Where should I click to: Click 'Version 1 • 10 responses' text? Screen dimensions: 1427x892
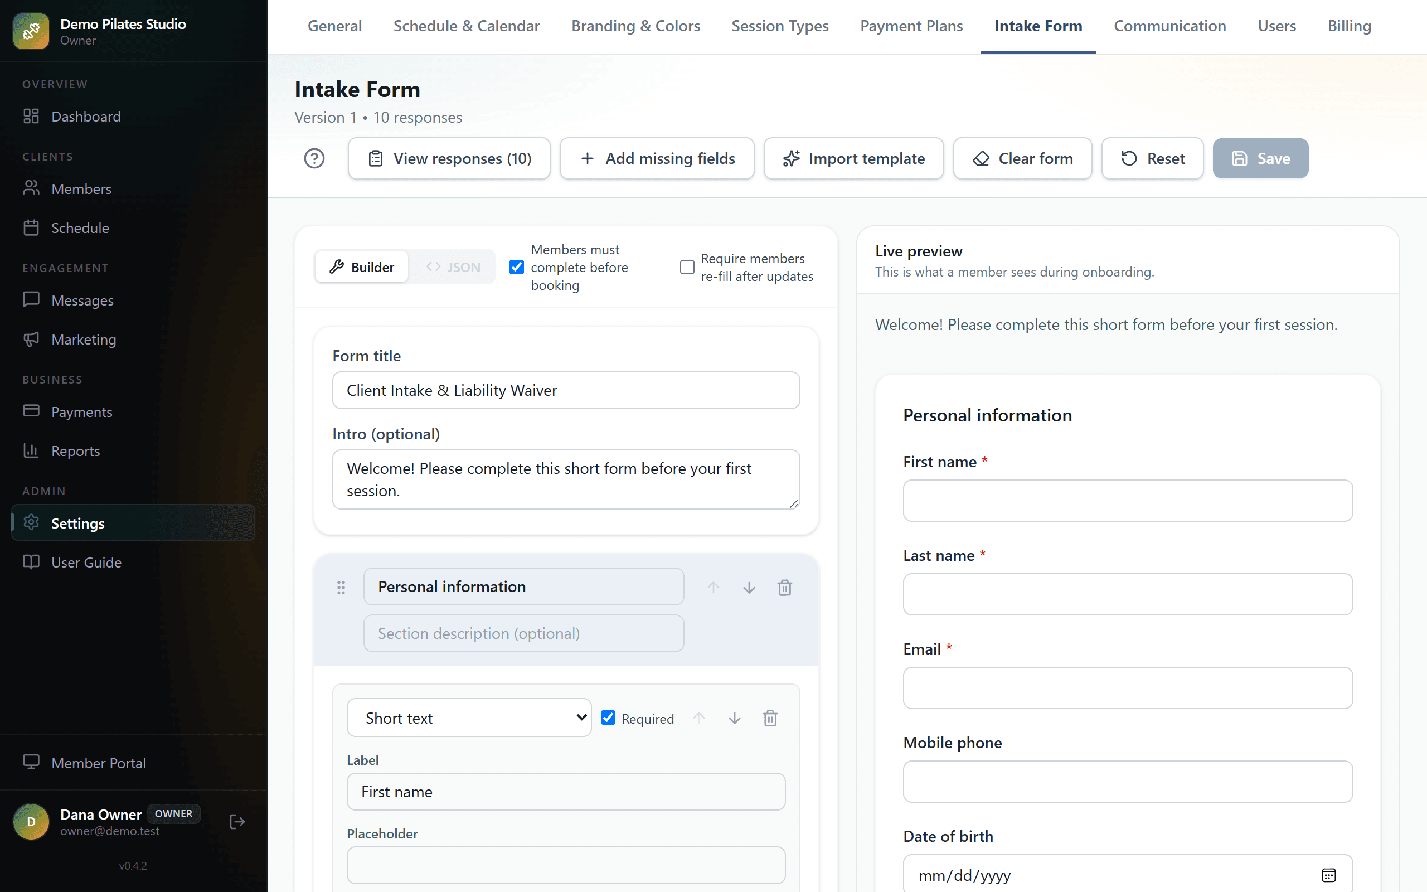click(x=378, y=118)
